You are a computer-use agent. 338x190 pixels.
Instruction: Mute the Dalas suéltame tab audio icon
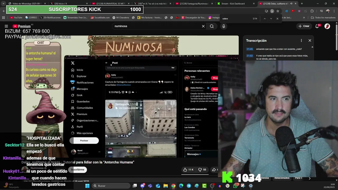click(x=291, y=4)
